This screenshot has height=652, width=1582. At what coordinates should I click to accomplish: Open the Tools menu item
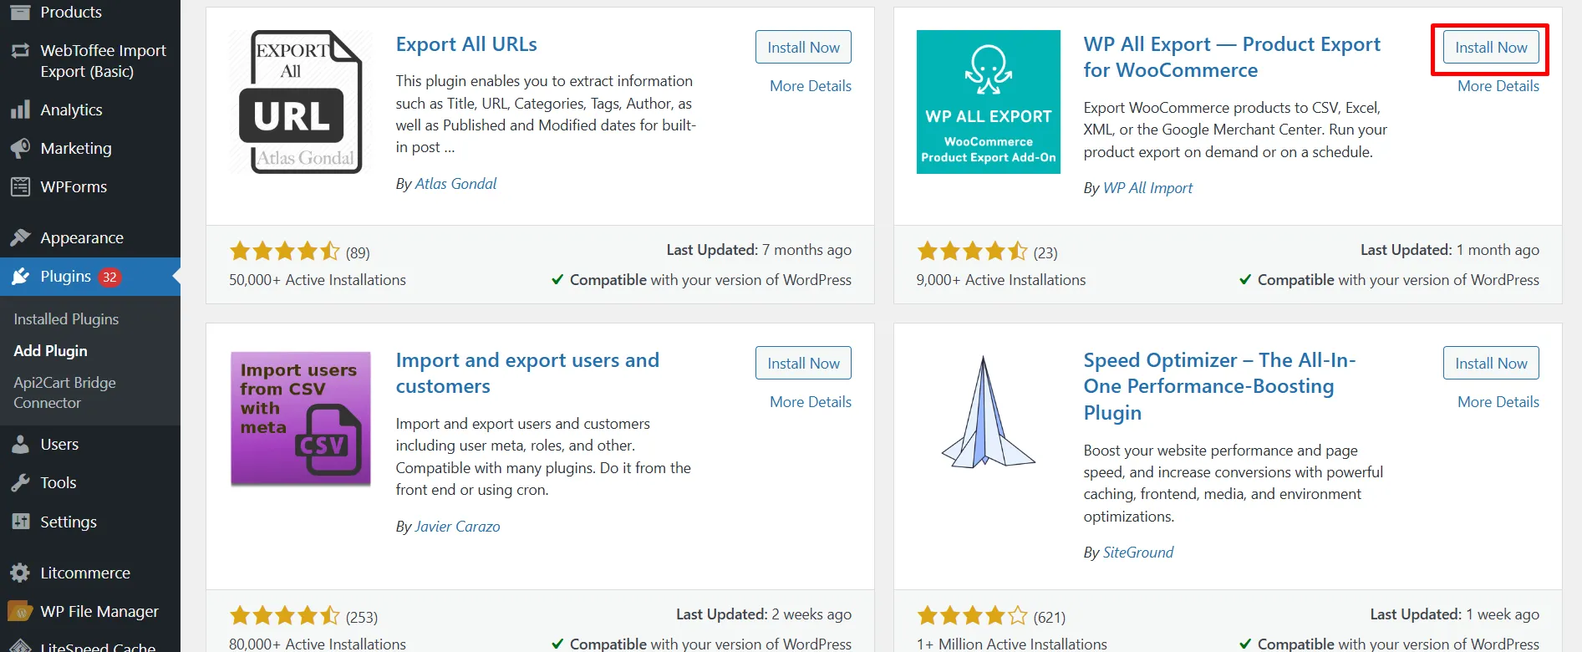(58, 483)
